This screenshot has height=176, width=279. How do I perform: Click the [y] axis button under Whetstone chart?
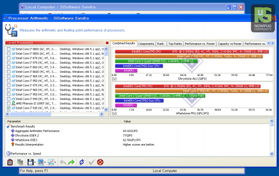coord(114,113)
